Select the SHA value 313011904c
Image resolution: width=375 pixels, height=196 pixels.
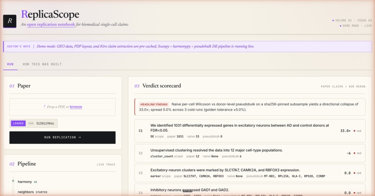click(x=45, y=124)
